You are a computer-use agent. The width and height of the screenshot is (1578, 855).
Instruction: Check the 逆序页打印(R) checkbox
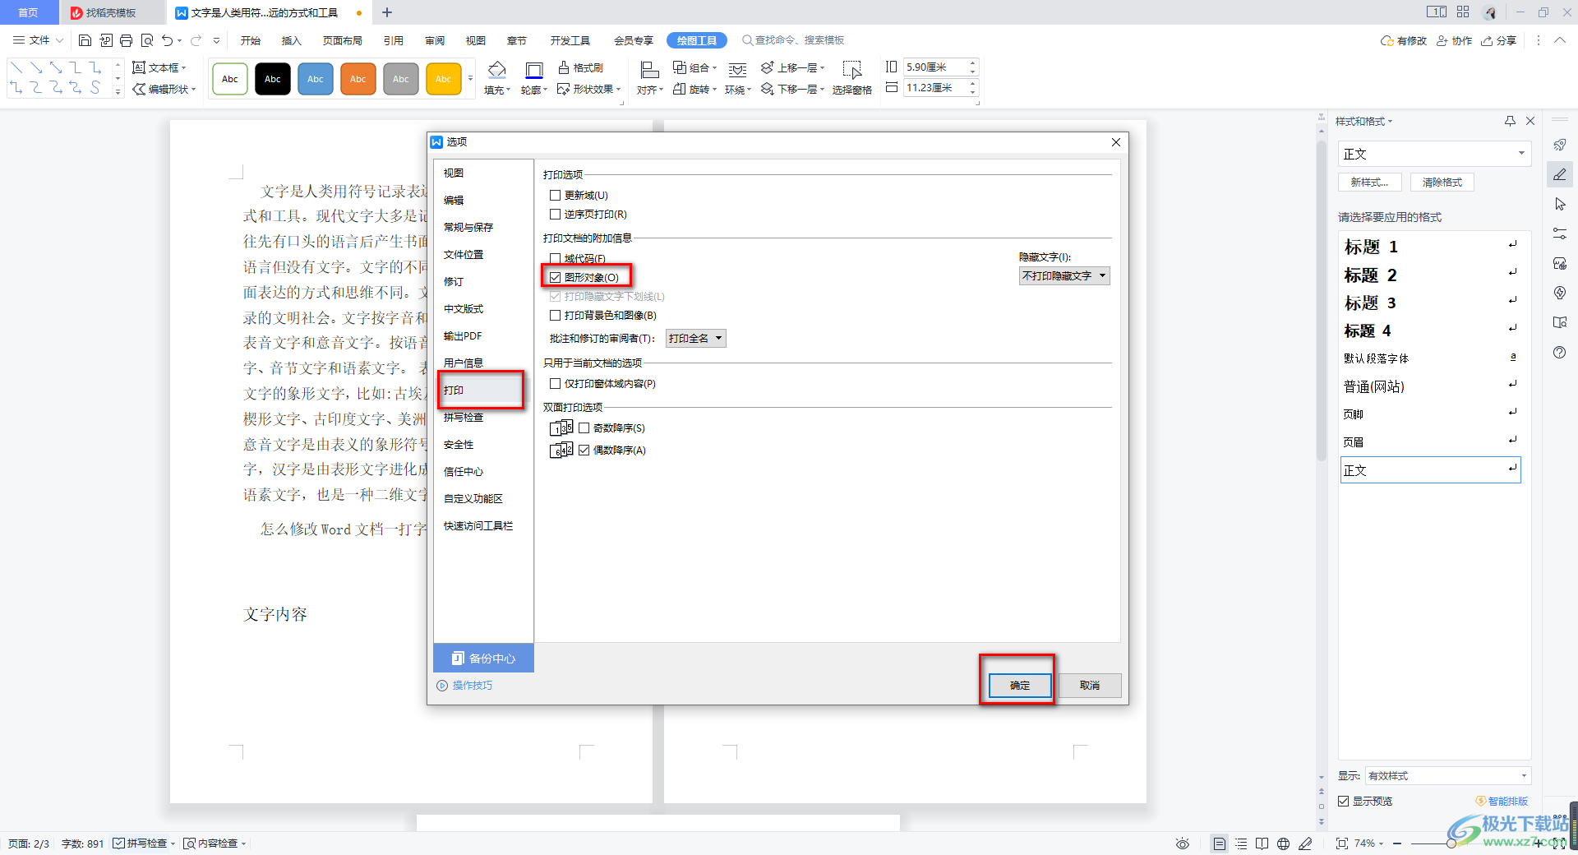point(556,215)
